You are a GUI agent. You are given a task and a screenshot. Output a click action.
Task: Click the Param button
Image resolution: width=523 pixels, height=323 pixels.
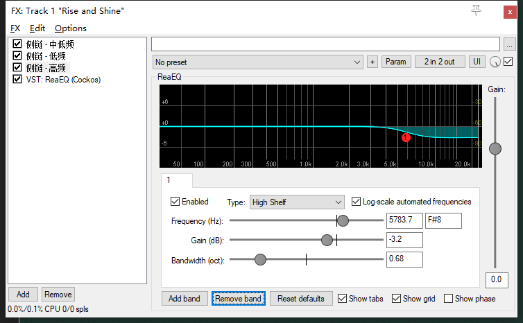pos(396,62)
